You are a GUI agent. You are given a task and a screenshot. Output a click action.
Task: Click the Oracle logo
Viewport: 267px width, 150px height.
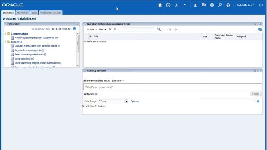13,5
